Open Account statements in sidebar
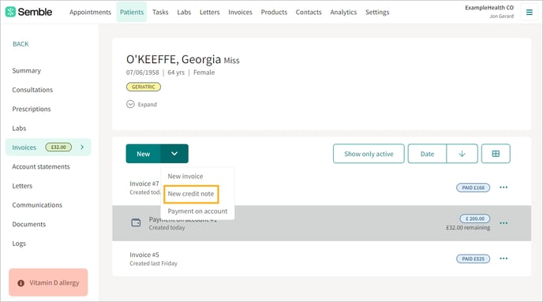Image resolution: width=543 pixels, height=302 pixels. coord(41,166)
